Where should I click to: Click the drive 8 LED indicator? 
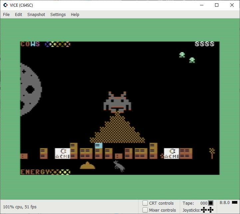coord(235,202)
